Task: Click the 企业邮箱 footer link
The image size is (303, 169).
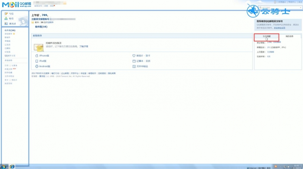Action: (65, 73)
